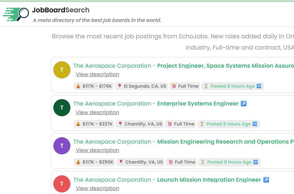Image resolution: width=294 pixels, height=194 pixels.
Task: Expand View description for Enterprise Systems Engineer
Action: pyautogui.click(x=97, y=112)
